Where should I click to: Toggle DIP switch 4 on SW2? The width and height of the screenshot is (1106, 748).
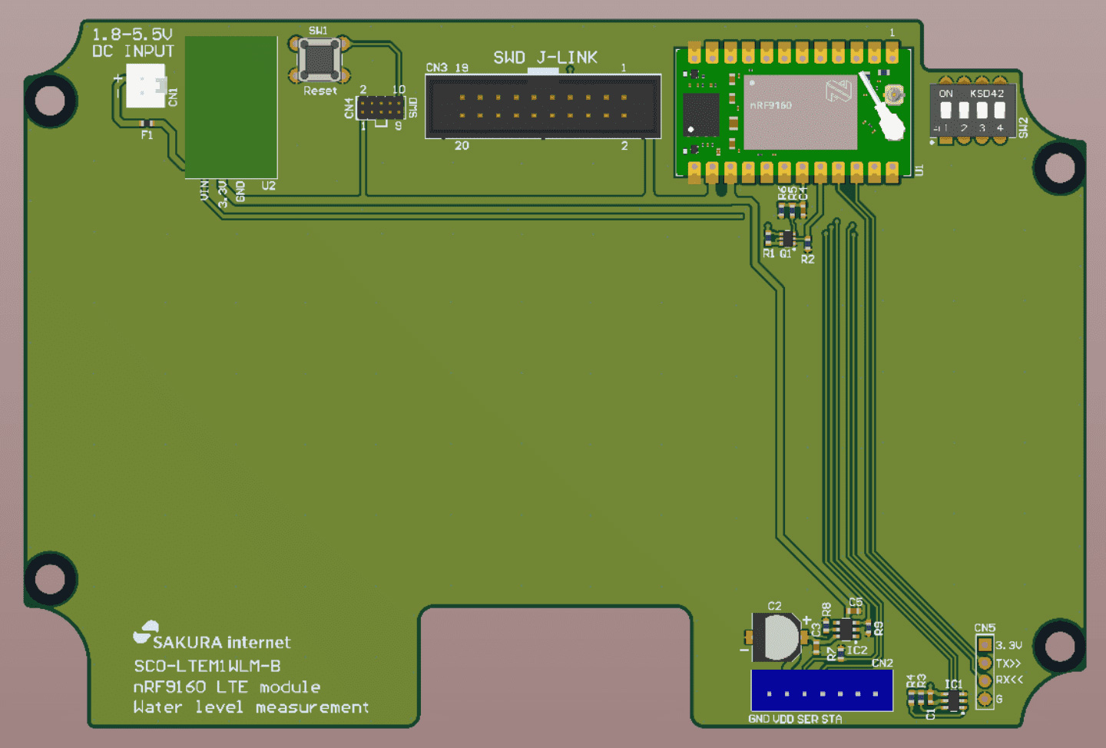point(1000,110)
